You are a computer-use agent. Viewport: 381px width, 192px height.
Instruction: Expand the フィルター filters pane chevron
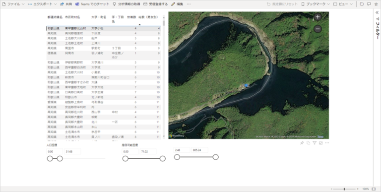[377, 12]
